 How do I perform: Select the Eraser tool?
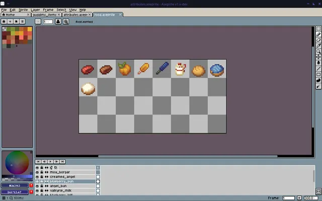(x=318, y=40)
